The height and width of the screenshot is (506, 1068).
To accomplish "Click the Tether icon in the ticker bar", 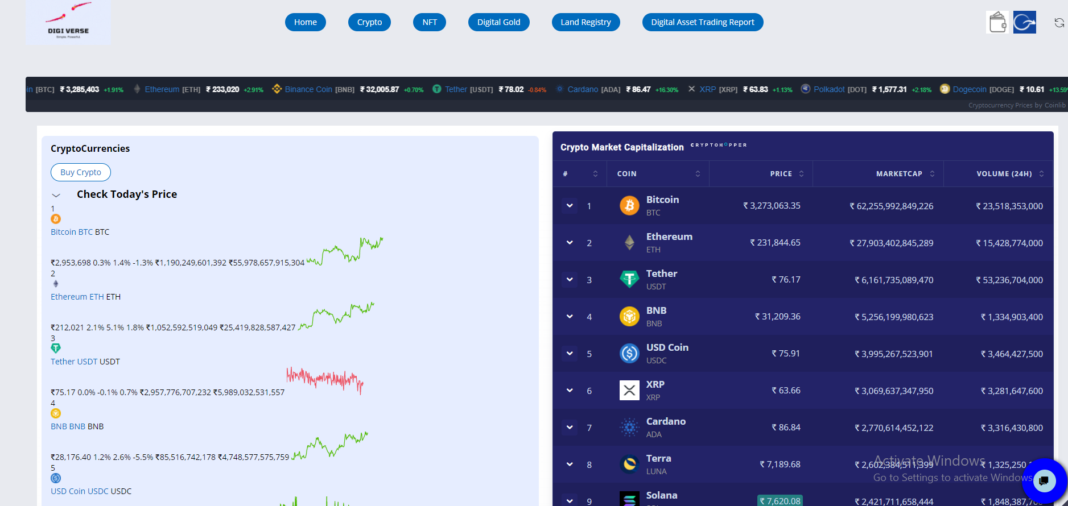I will [437, 89].
